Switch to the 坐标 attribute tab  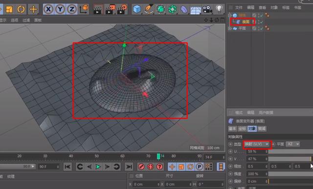[242, 128]
